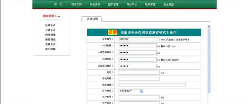Click the 团队管理 Team sidebar heading
Viewport: 248px width, 104px height.
point(51,16)
